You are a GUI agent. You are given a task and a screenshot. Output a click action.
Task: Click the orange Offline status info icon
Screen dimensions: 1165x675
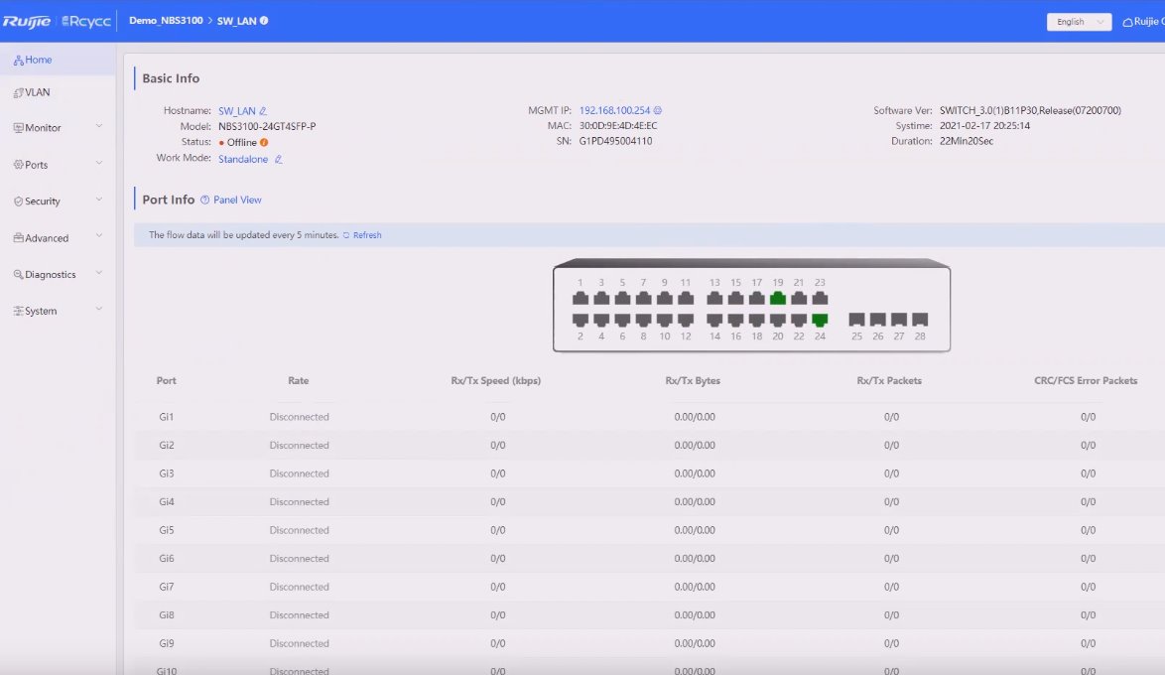[264, 143]
